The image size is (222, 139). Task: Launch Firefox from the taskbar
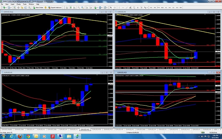coord(20,136)
